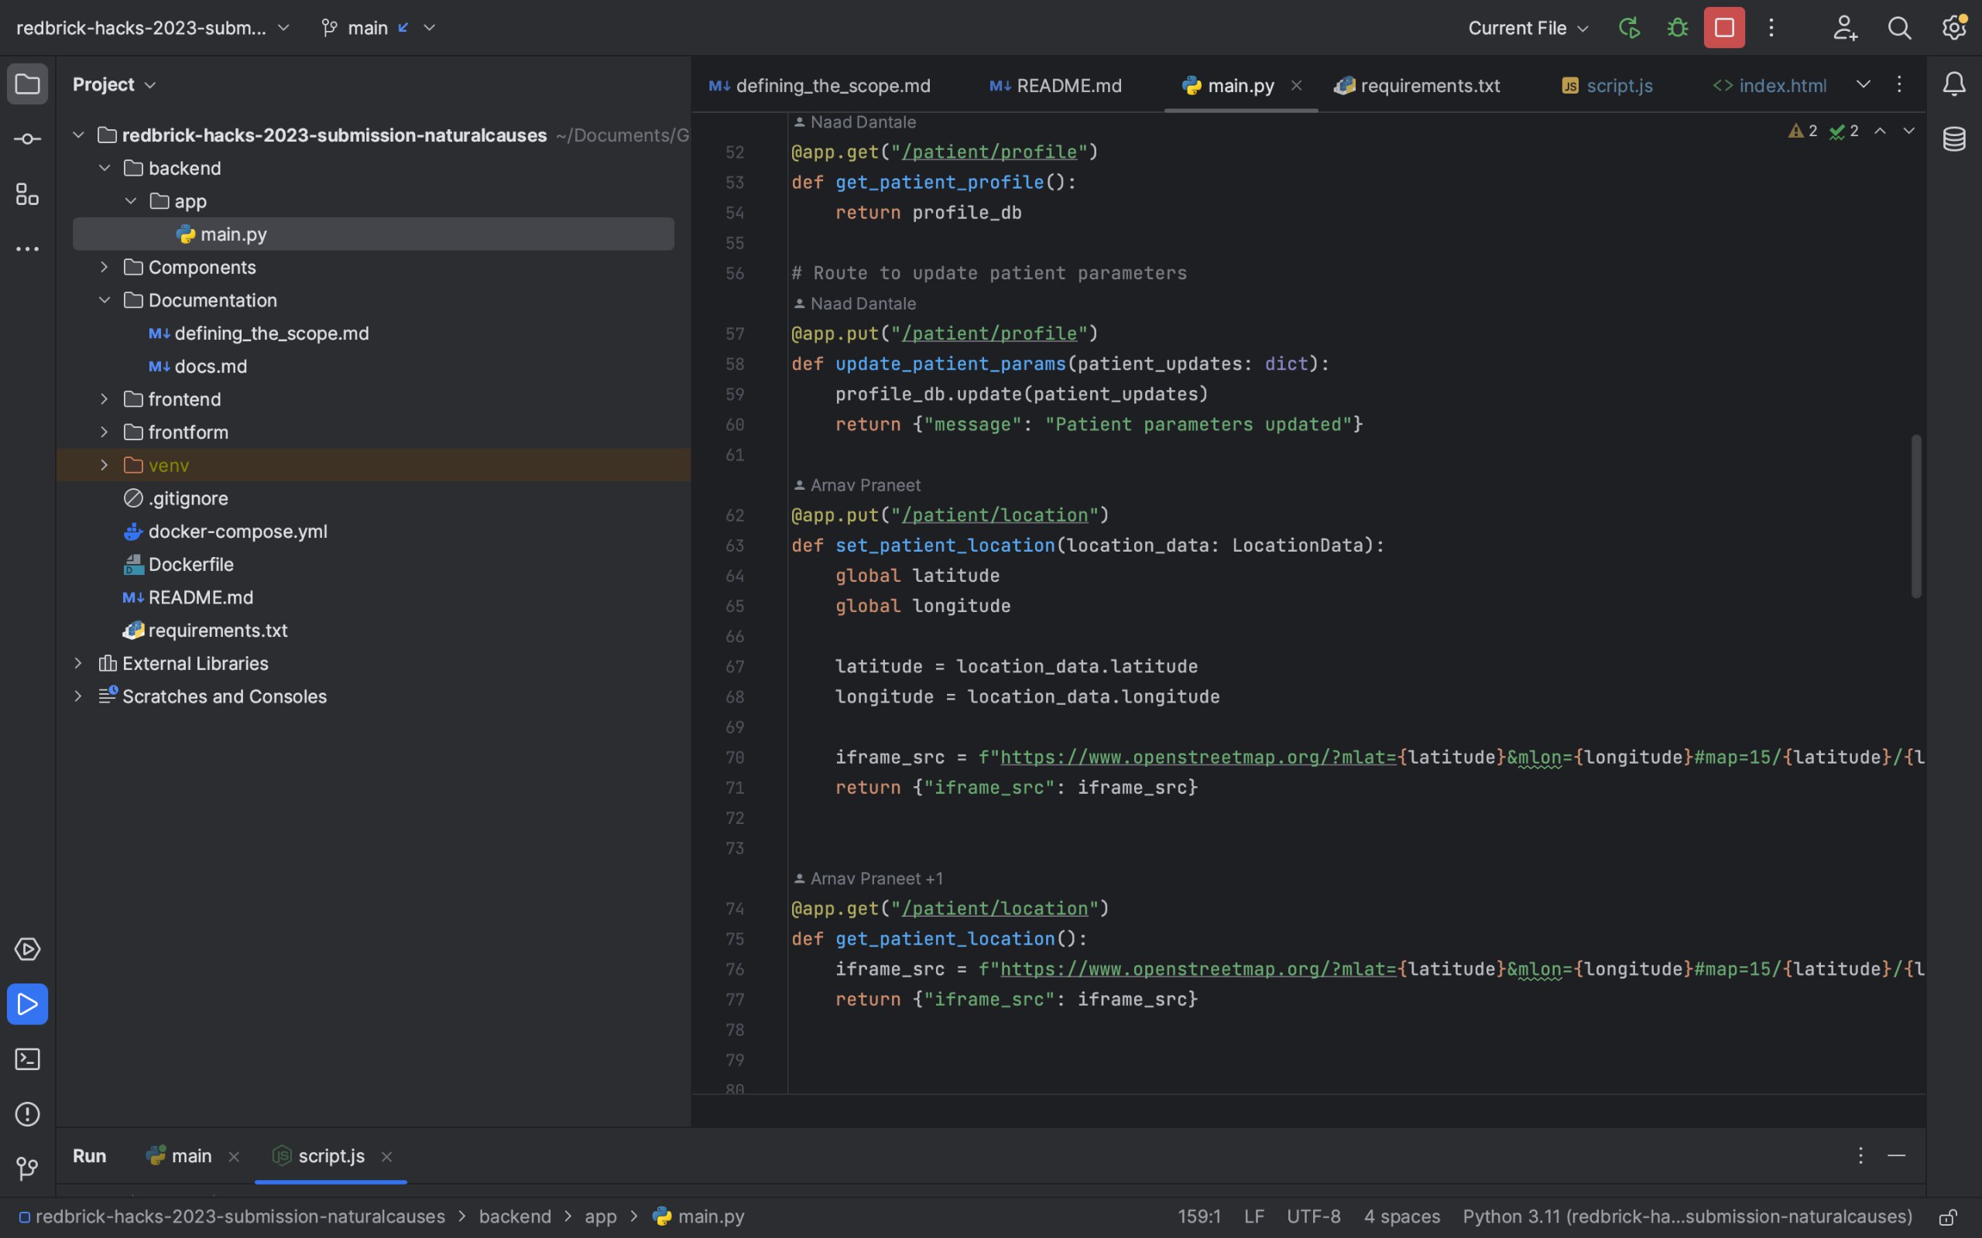This screenshot has height=1238, width=1982.
Task: Open the Services tool window
Action: point(27,949)
